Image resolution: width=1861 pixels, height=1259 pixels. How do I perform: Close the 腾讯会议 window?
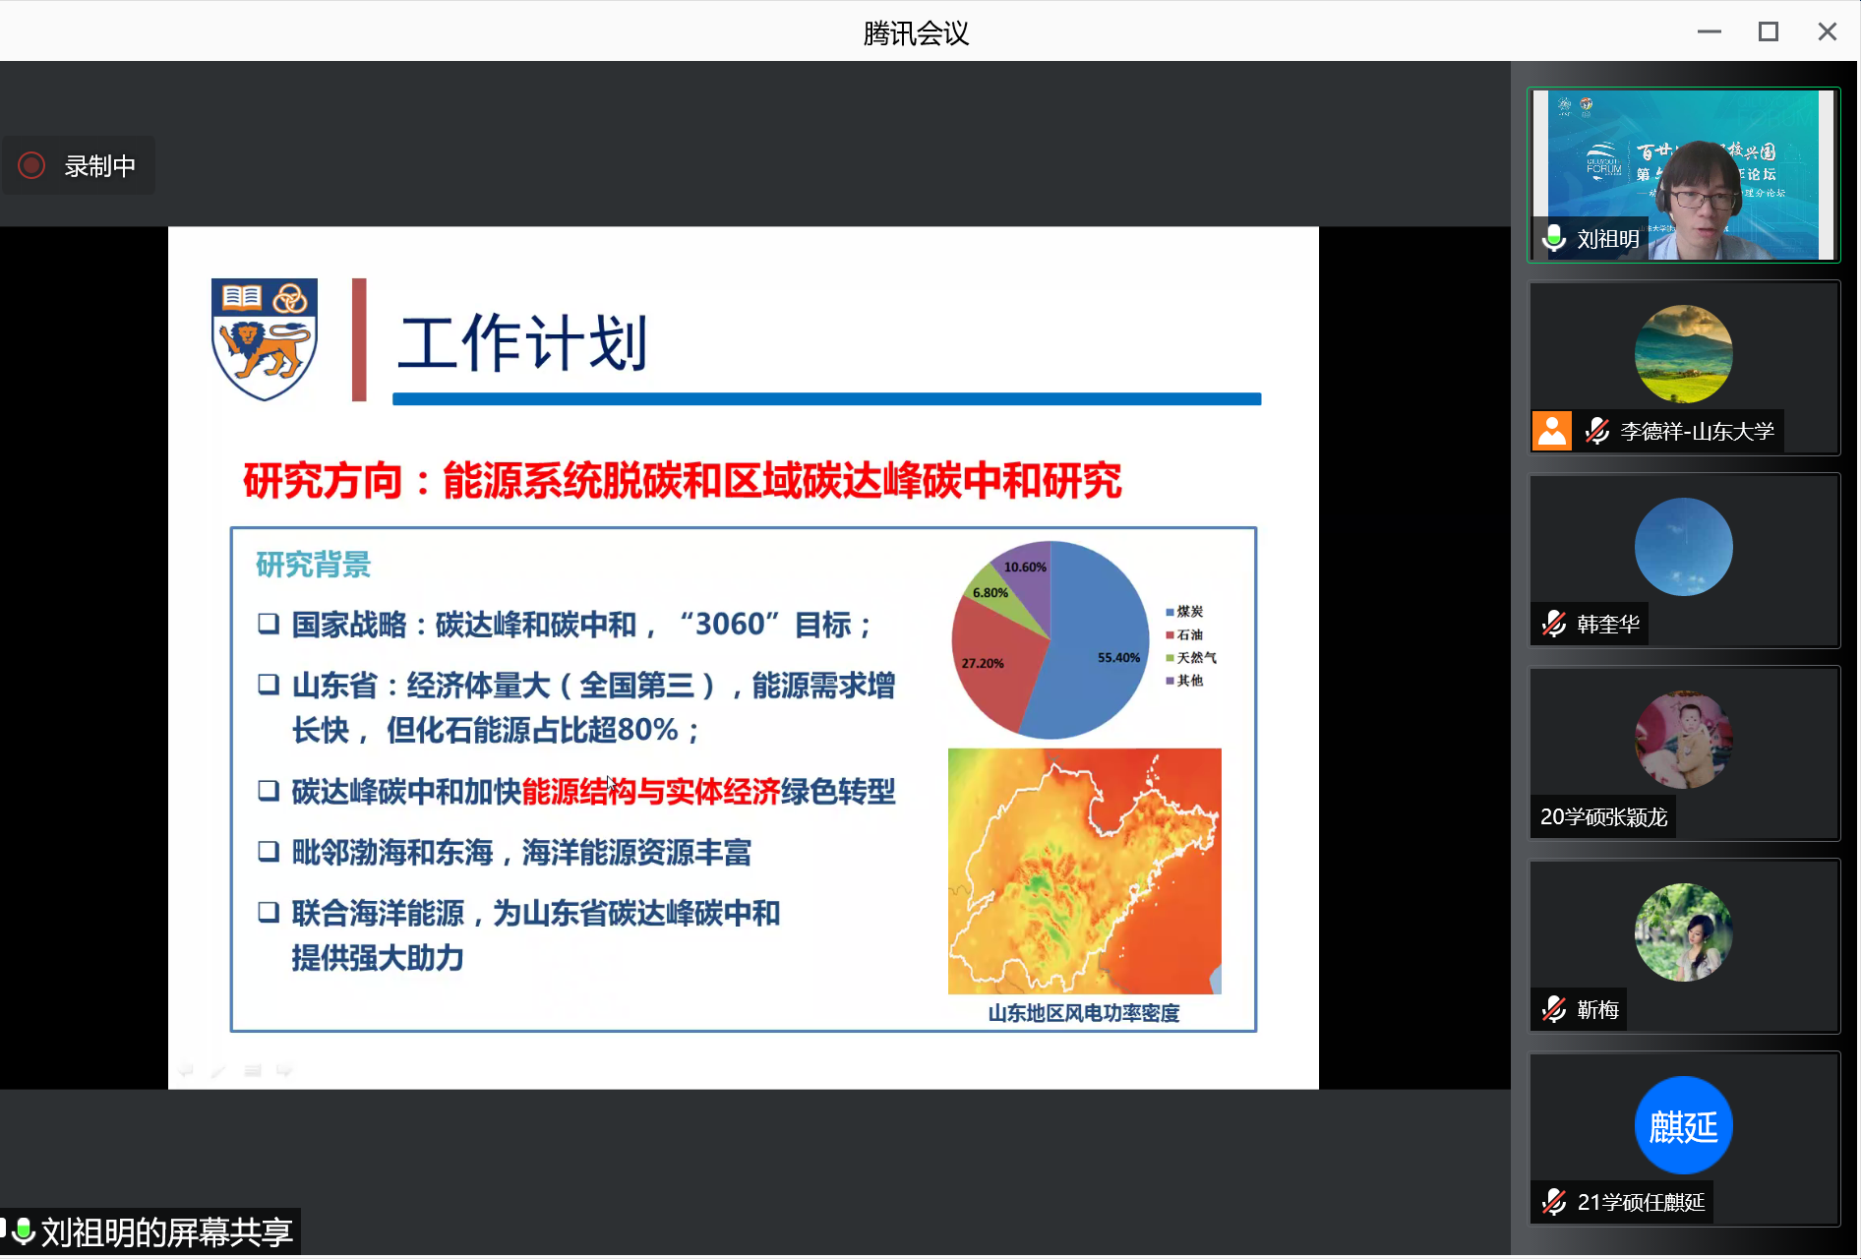coord(1828,31)
